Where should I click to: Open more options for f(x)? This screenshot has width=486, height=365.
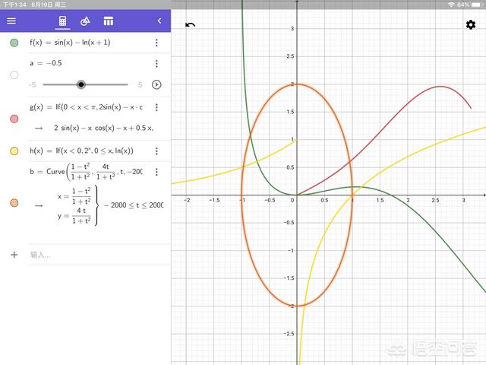click(156, 43)
